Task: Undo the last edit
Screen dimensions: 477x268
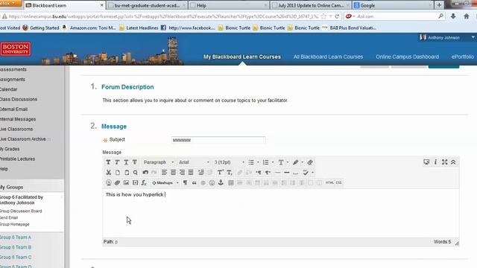Action: click(x=145, y=173)
